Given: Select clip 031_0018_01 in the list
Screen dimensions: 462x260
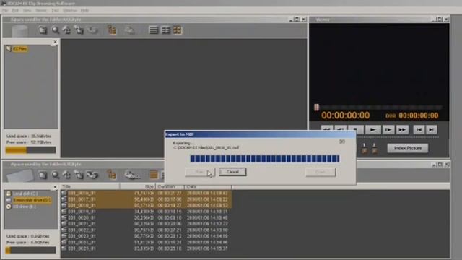Looking at the screenshot, I should (147, 205).
